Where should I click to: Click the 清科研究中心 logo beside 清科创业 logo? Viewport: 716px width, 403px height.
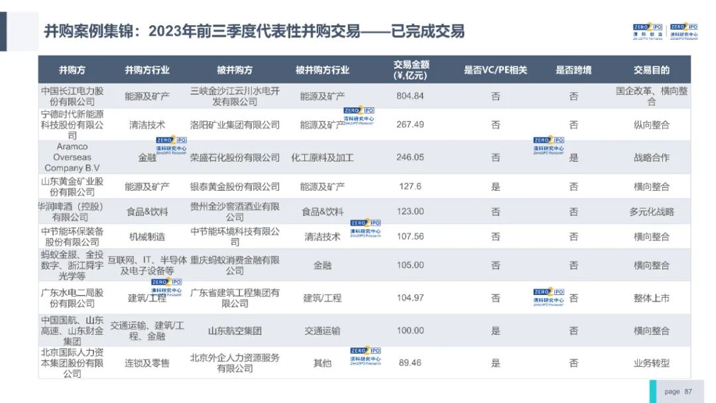pyautogui.click(x=684, y=32)
